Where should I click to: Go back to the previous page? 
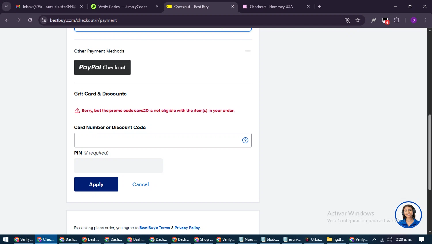[7, 20]
